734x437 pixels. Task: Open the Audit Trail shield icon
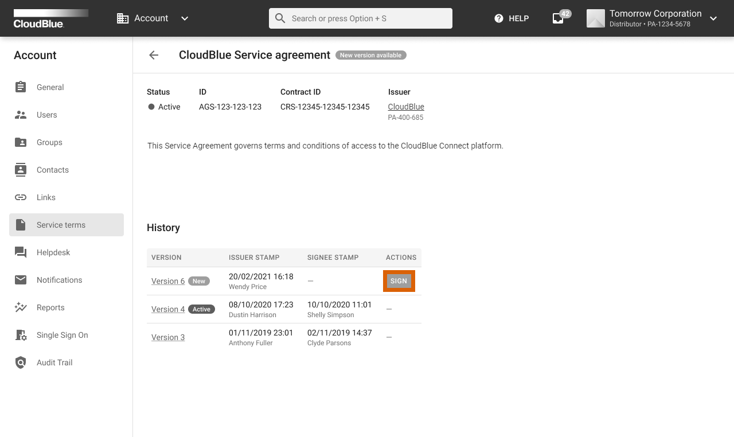[x=21, y=362]
